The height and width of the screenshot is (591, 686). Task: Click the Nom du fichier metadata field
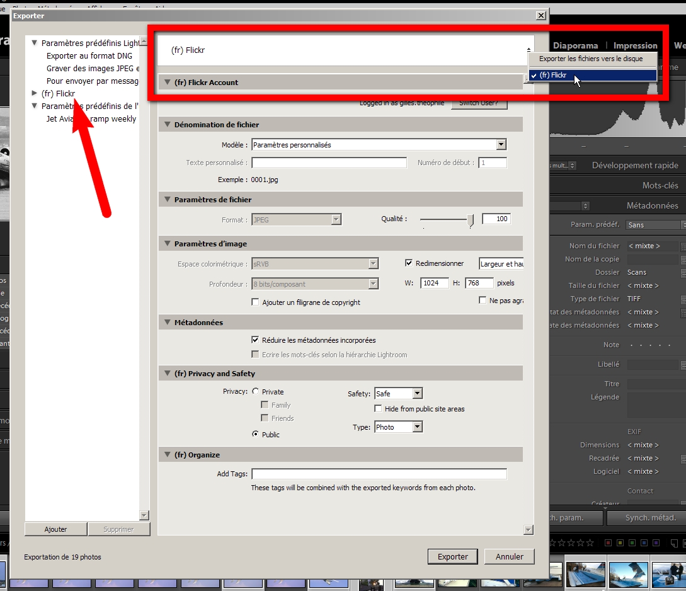click(653, 246)
